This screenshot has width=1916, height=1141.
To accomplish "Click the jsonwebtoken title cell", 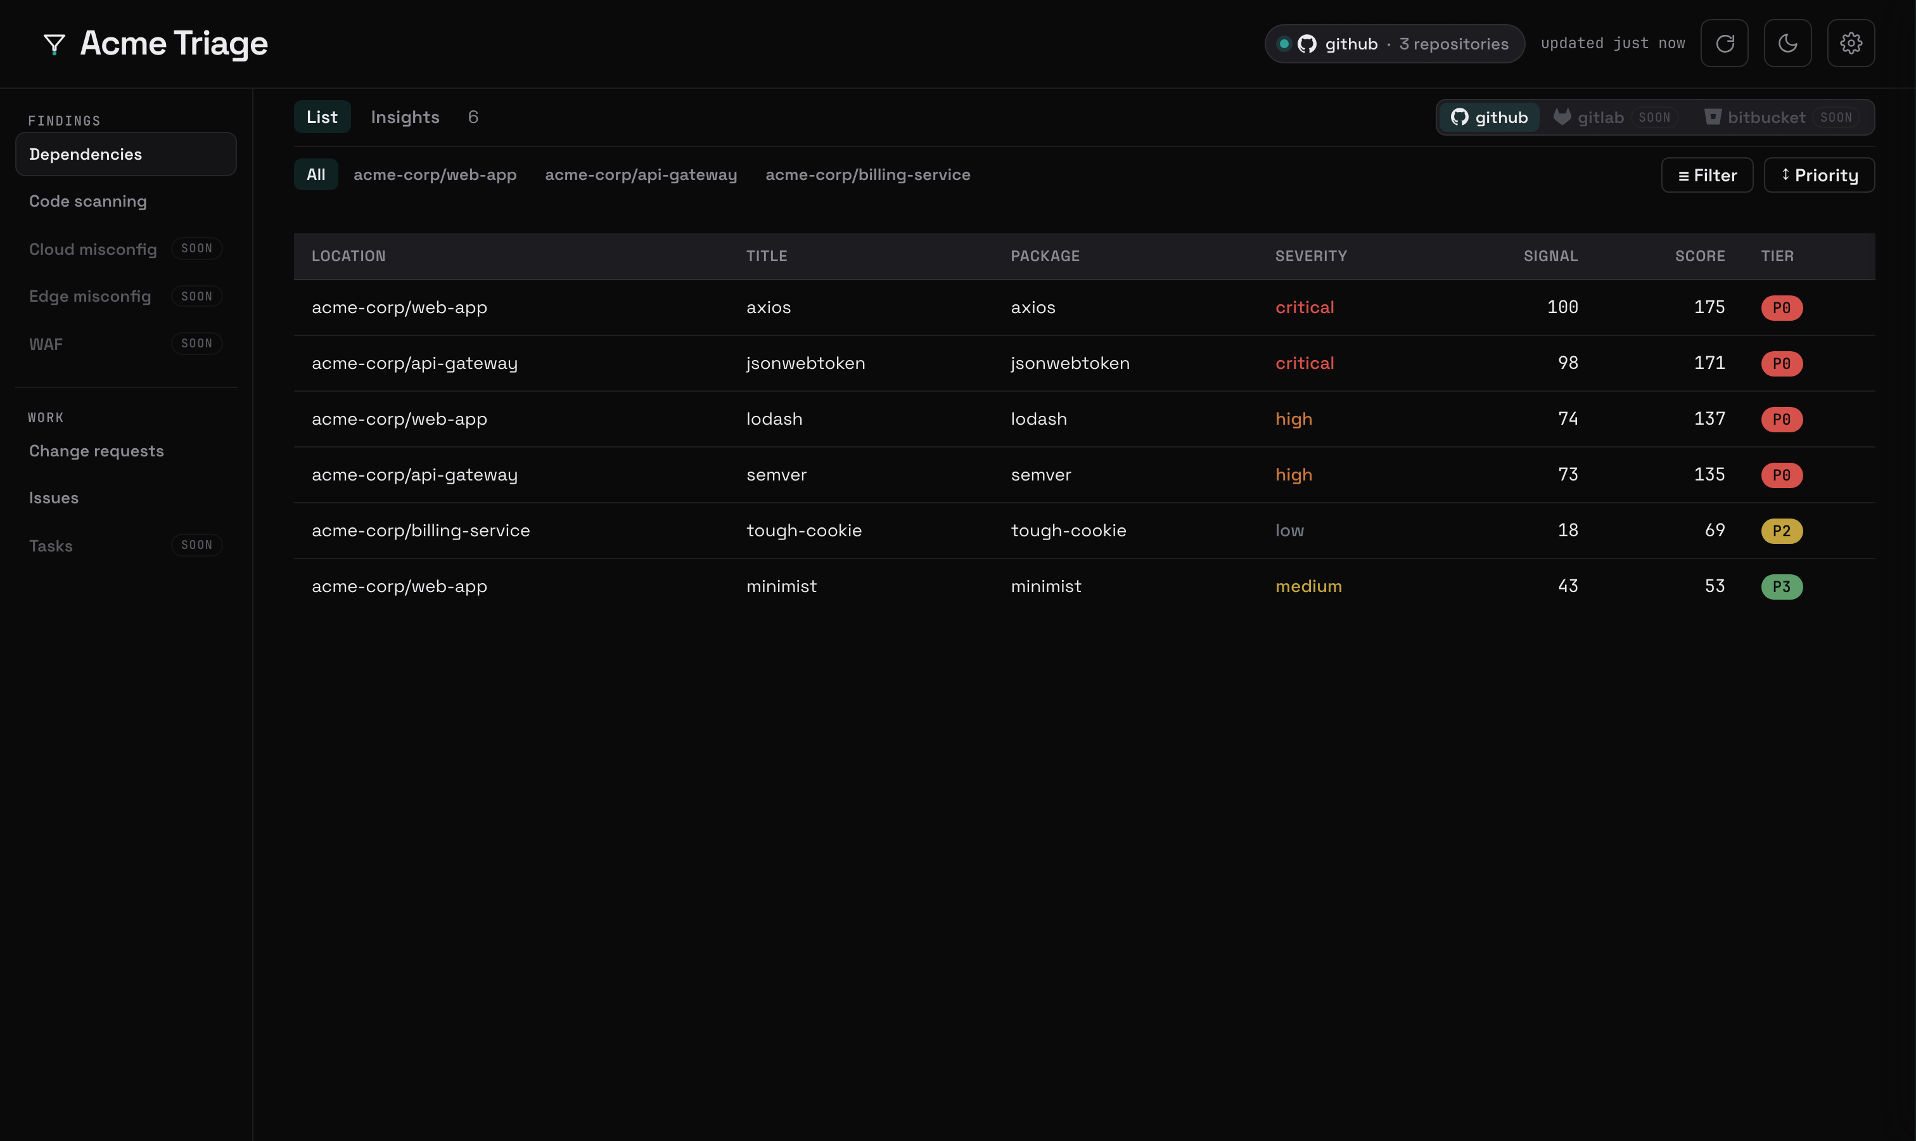I will coord(805,364).
